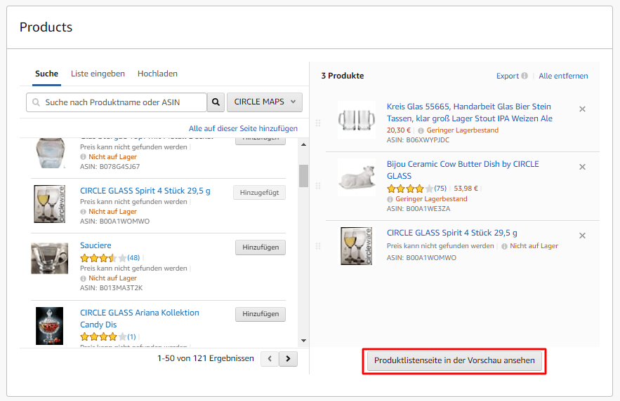Click Hinzugefügt button for CIRCLE GLASS Spirit

point(259,193)
